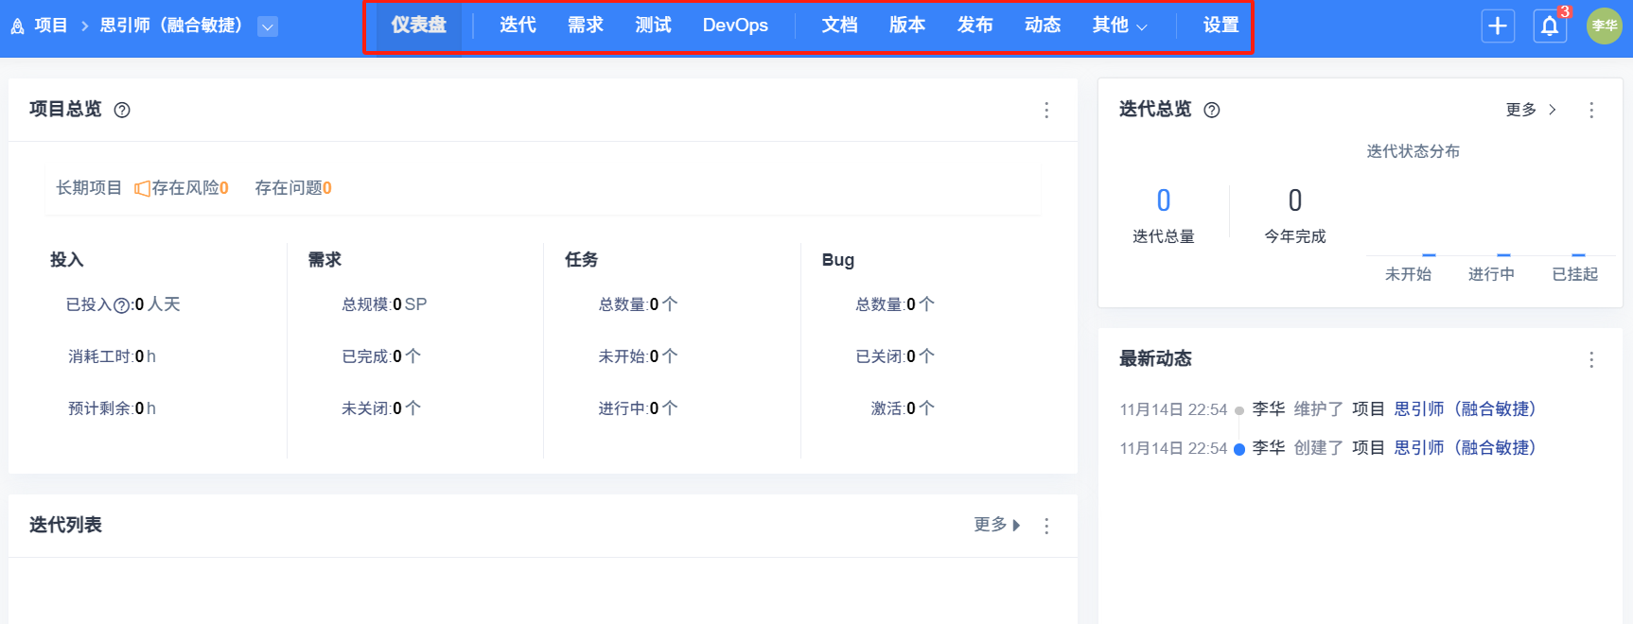The height and width of the screenshot is (624, 1633).
Task: Click the project logo icon beside 项目
Action: 17,26
